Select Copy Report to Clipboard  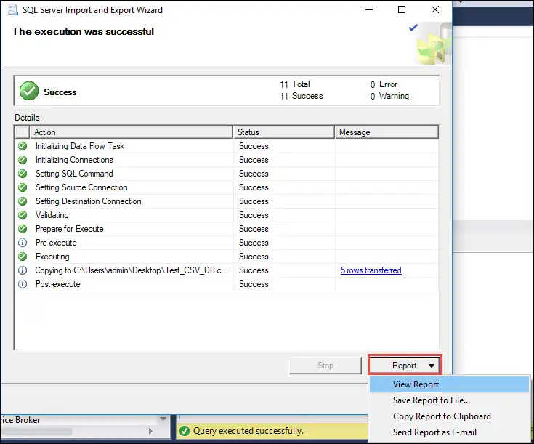tap(449, 416)
